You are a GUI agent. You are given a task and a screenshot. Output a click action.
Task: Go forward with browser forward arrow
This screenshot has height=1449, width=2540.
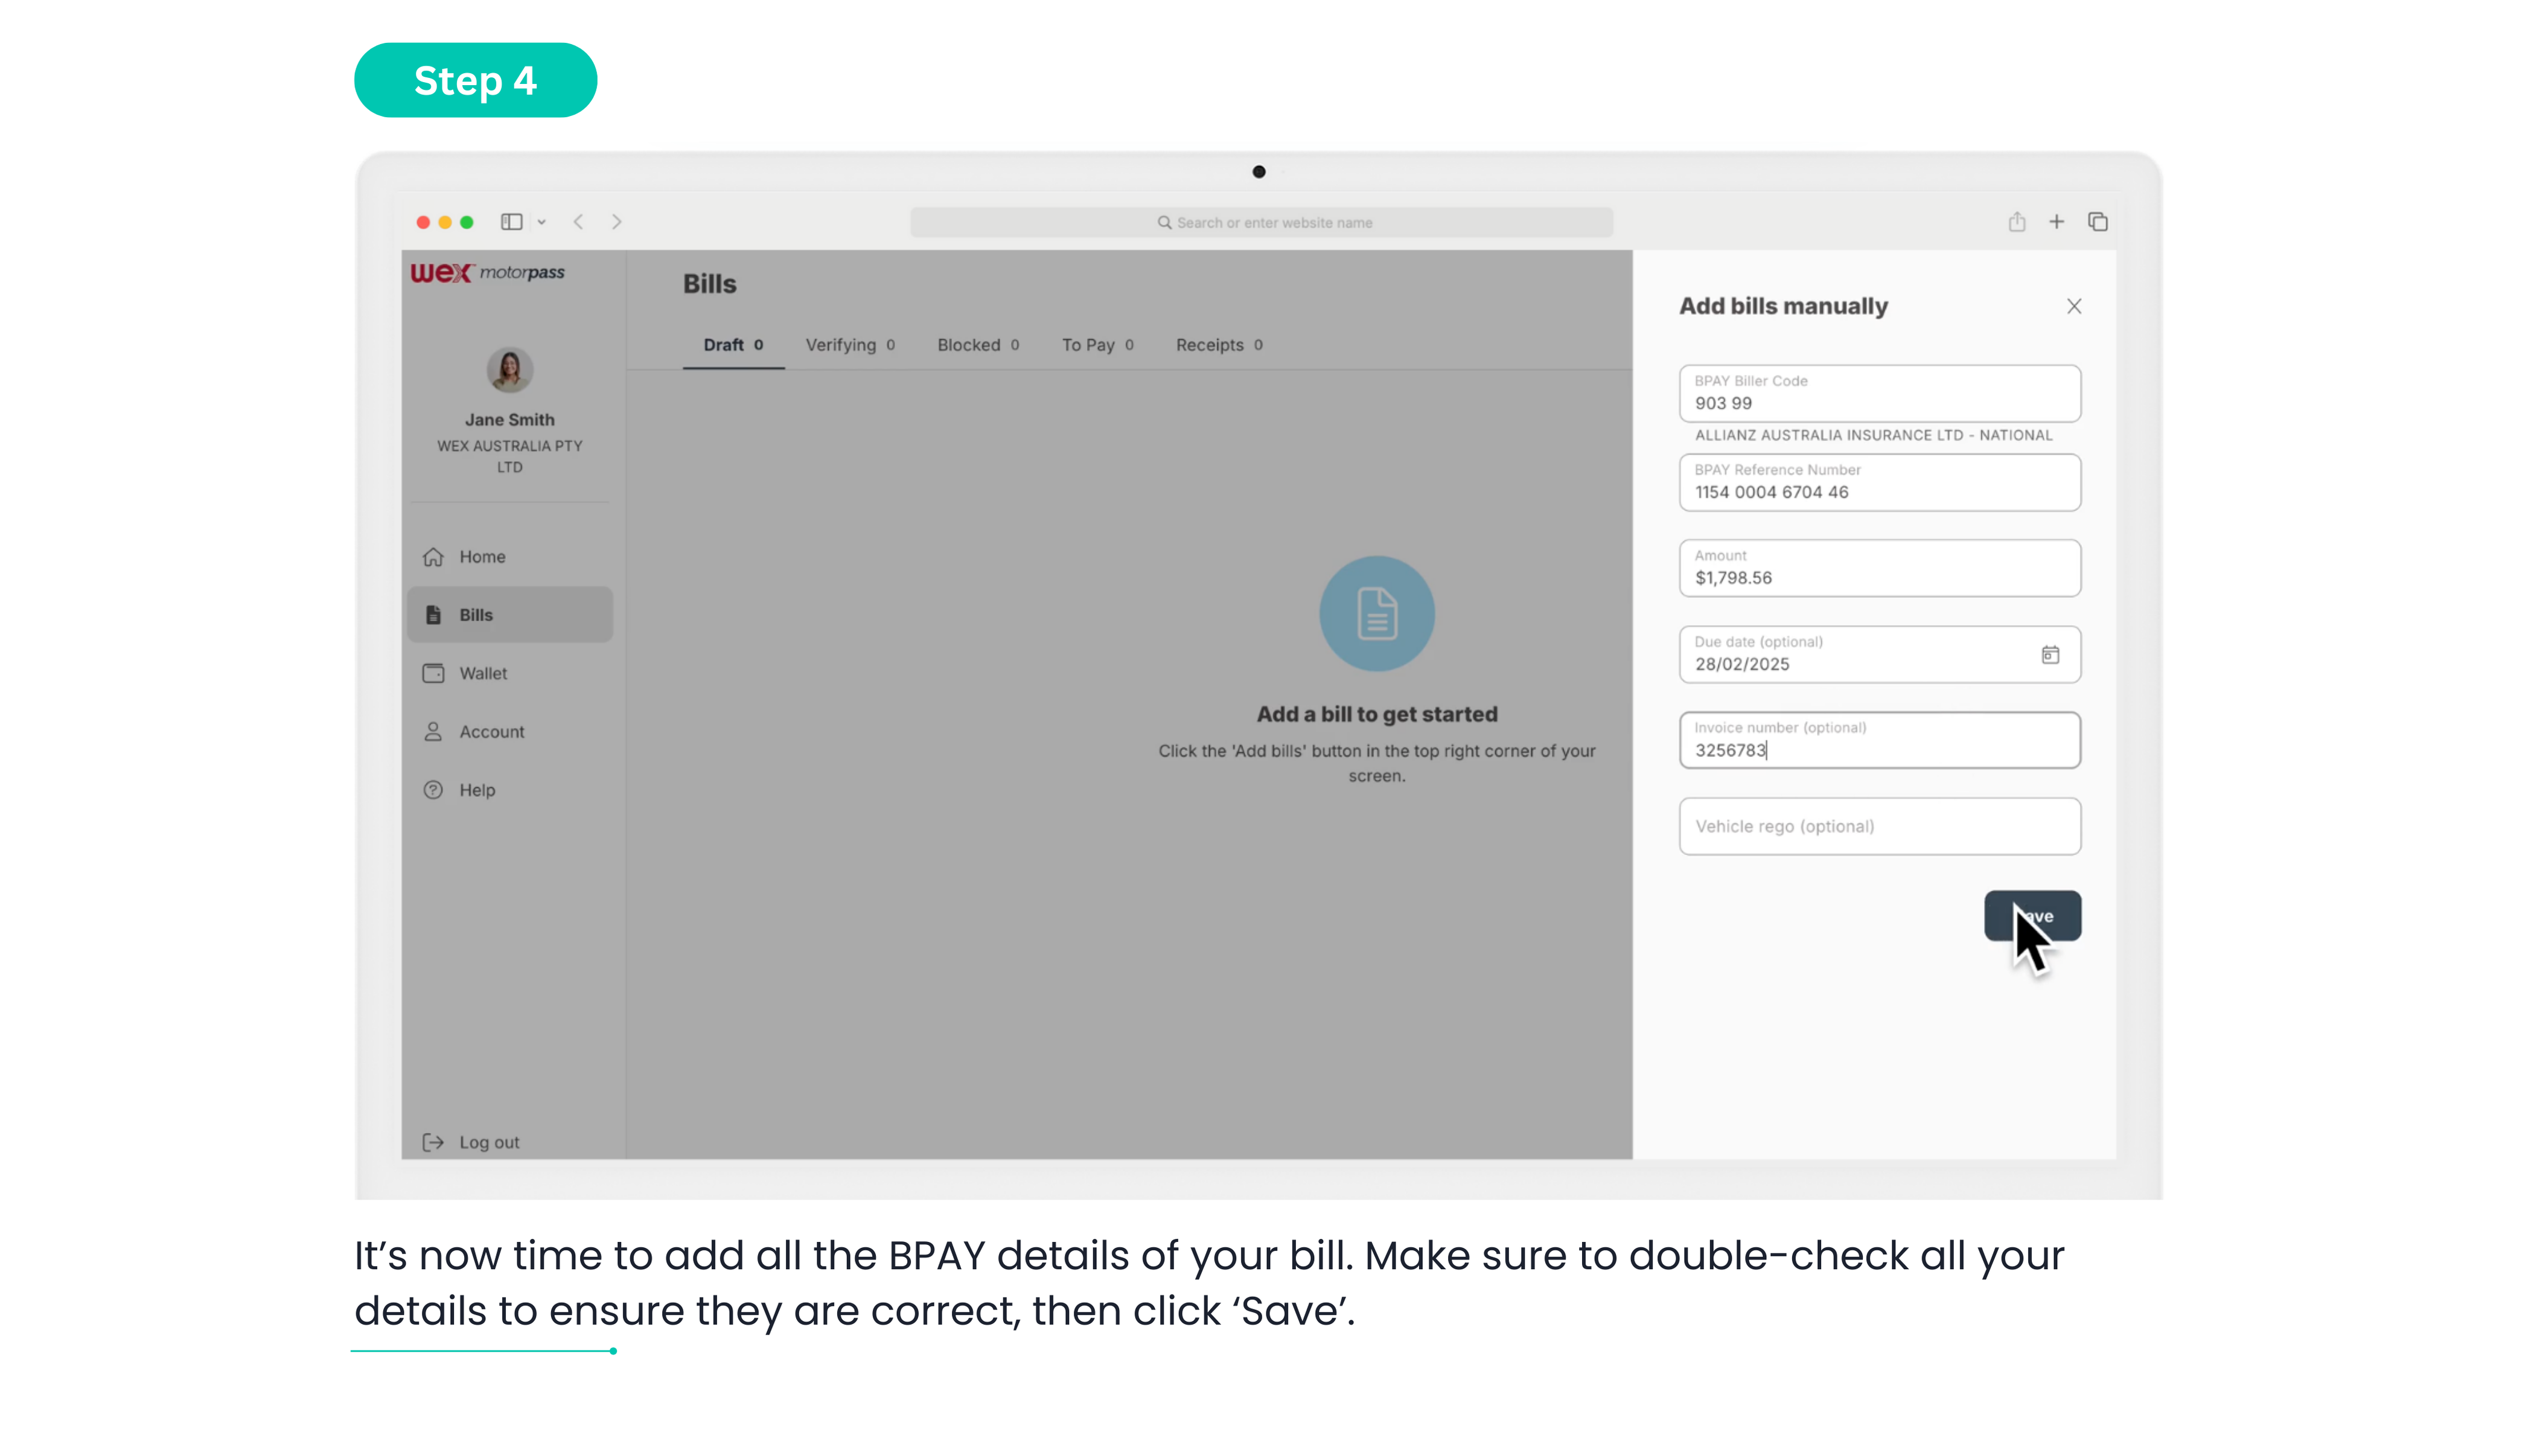(616, 222)
